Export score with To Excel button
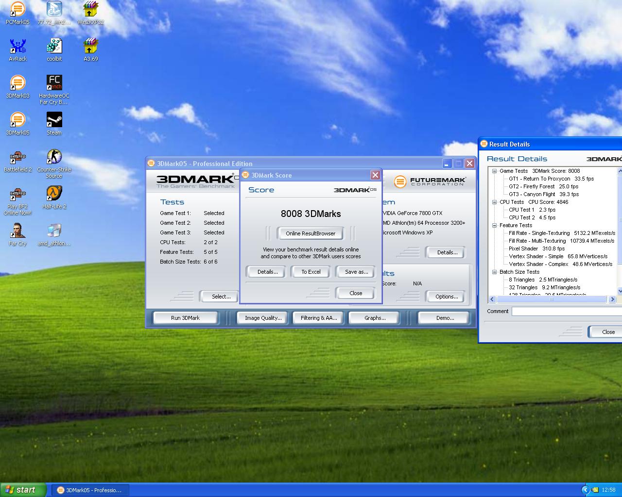The height and width of the screenshot is (497, 622). 311,272
